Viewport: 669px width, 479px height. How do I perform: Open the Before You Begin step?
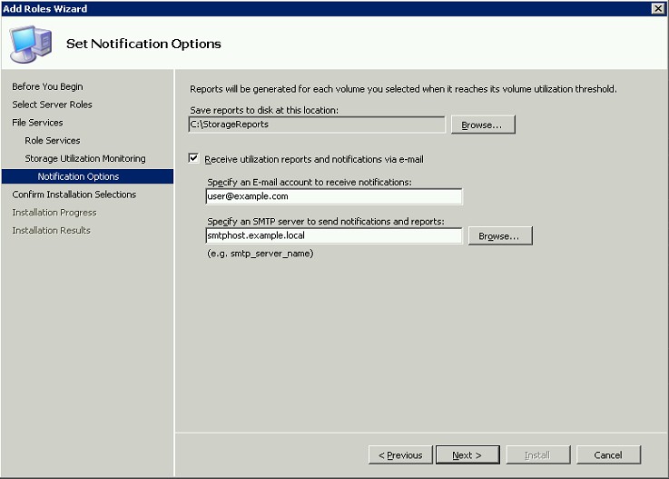tap(47, 86)
